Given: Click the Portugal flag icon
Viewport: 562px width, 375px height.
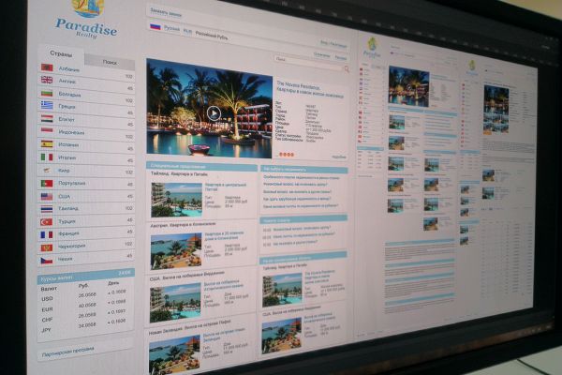Looking at the screenshot, I should click(x=47, y=184).
